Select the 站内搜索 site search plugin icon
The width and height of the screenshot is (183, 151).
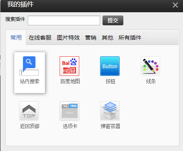29,66
